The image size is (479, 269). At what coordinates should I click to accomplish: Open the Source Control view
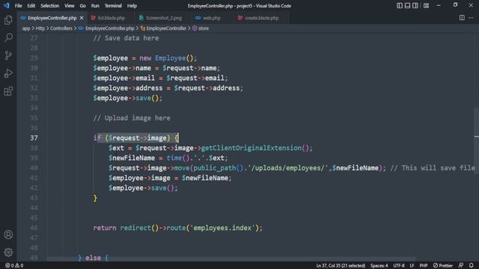pyautogui.click(x=8, y=55)
